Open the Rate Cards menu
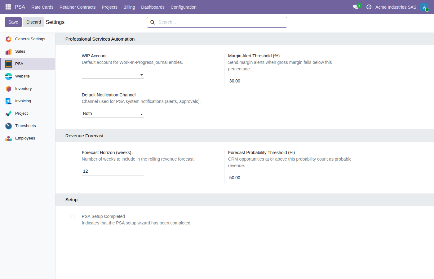The height and width of the screenshot is (279, 434). click(x=42, y=7)
